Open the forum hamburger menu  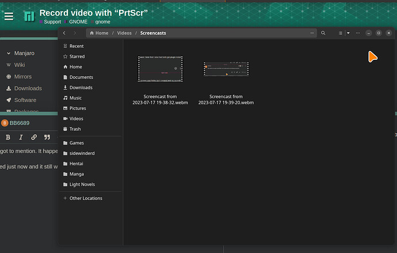[x=9, y=17]
